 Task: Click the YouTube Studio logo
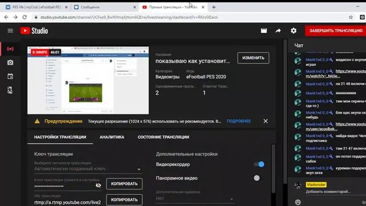[x=34, y=31]
